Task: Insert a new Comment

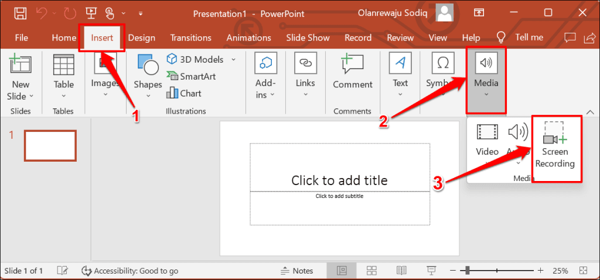Action: [x=352, y=71]
